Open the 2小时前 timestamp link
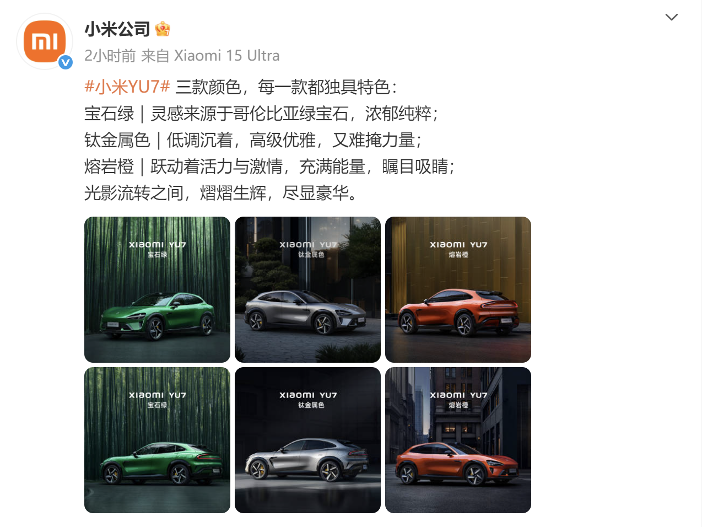This screenshot has width=702, height=527. [110, 56]
